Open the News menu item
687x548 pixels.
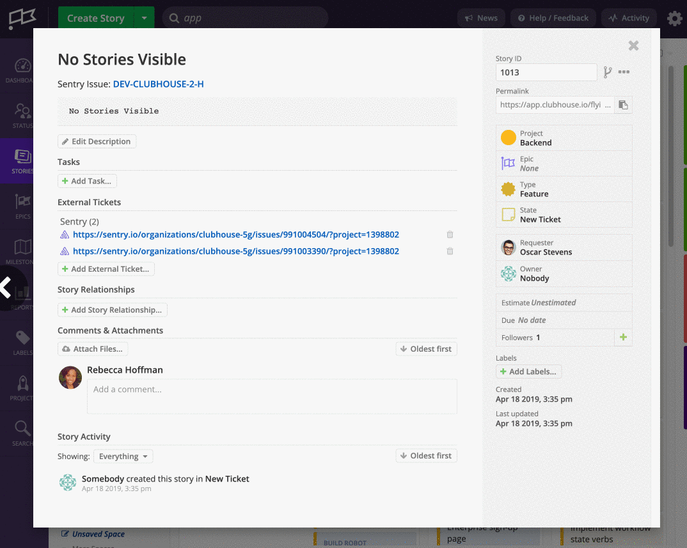[x=481, y=18]
